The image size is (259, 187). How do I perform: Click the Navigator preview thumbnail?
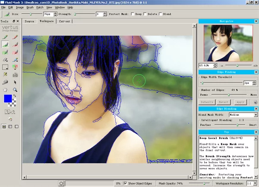point(228,43)
